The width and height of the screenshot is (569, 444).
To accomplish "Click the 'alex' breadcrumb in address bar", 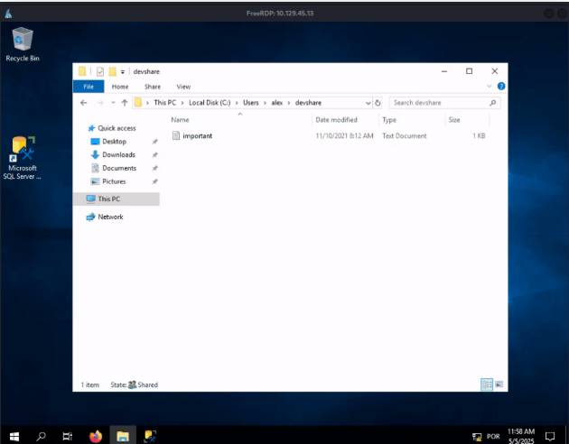I will [277, 103].
